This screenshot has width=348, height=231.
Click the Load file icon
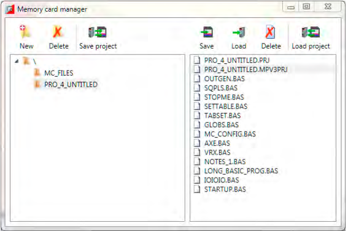pyautogui.click(x=239, y=32)
